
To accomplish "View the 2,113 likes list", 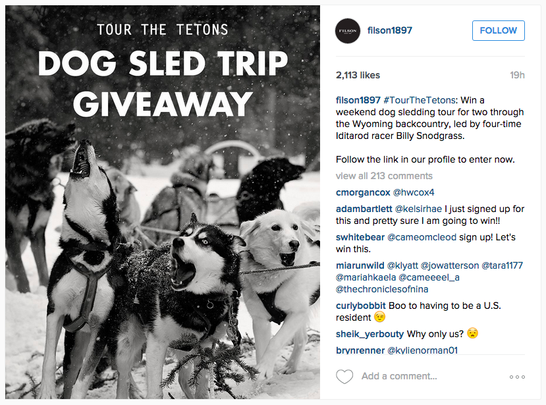I will click(358, 75).
